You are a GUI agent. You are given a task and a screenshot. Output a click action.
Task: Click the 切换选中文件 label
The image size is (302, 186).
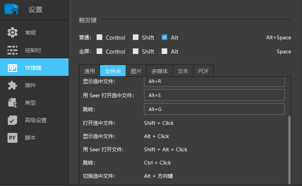[x=99, y=176]
